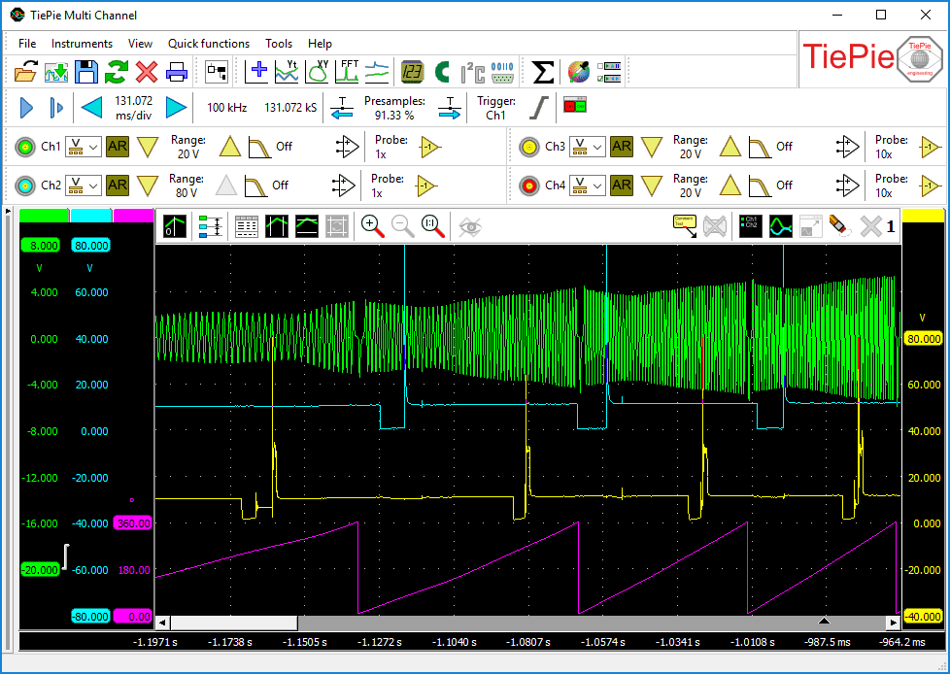Image resolution: width=950 pixels, height=674 pixels.
Task: Toggle AR auto-ranging on Ch4
Action: coord(622,185)
